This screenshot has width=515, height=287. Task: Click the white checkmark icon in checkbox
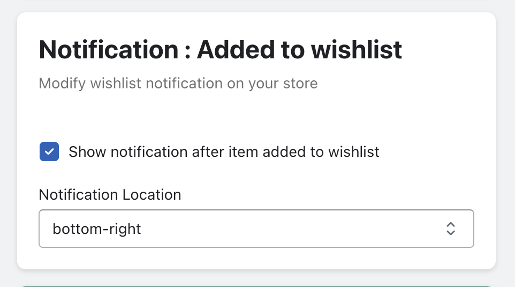coord(49,152)
